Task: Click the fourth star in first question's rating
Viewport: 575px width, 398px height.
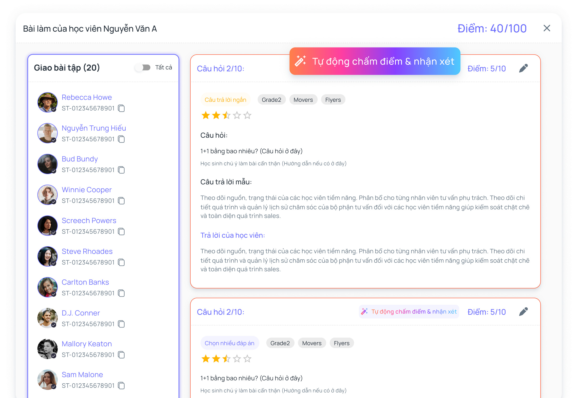Action: pyautogui.click(x=237, y=115)
